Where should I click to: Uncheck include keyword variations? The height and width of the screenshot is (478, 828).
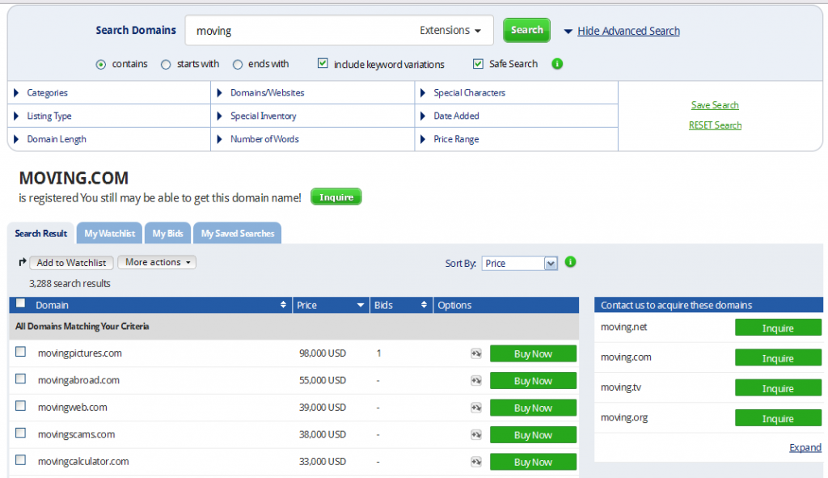point(322,63)
